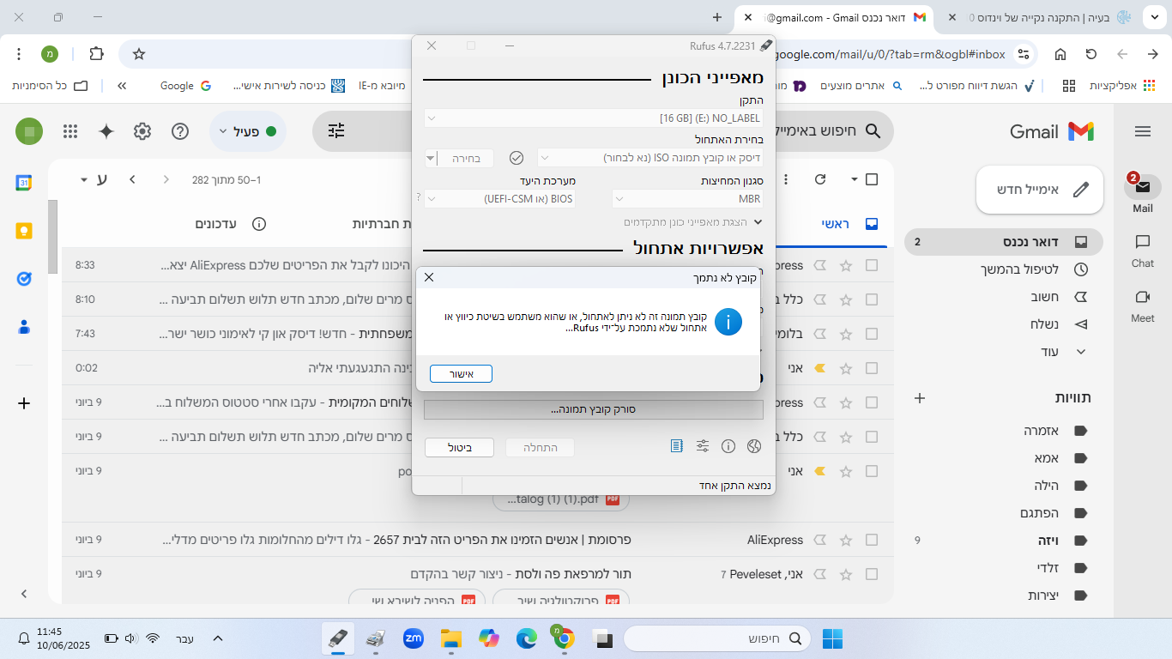The image size is (1172, 659).
Task: Open Rufus about info icon
Action: [x=728, y=446]
